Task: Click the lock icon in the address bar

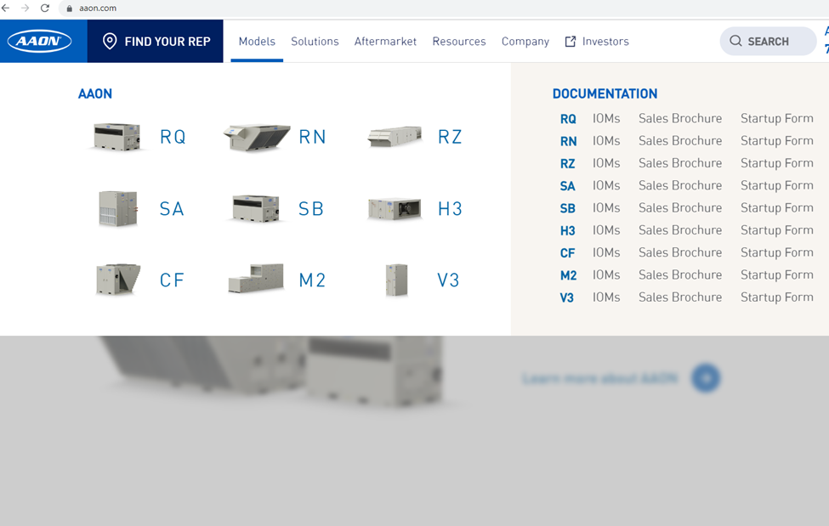Action: pos(68,8)
